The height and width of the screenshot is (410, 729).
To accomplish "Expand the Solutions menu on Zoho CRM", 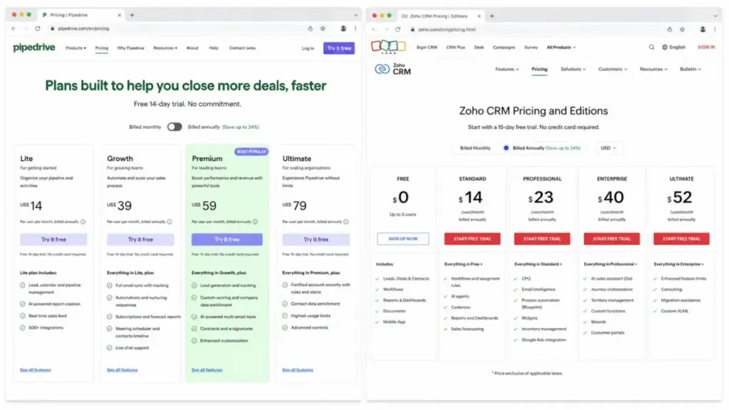I will 573,69.
